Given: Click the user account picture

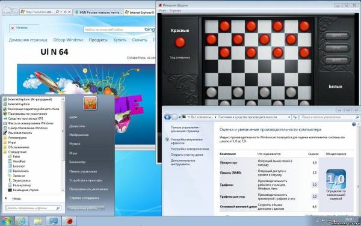Looking at the screenshot, I should (90, 103).
